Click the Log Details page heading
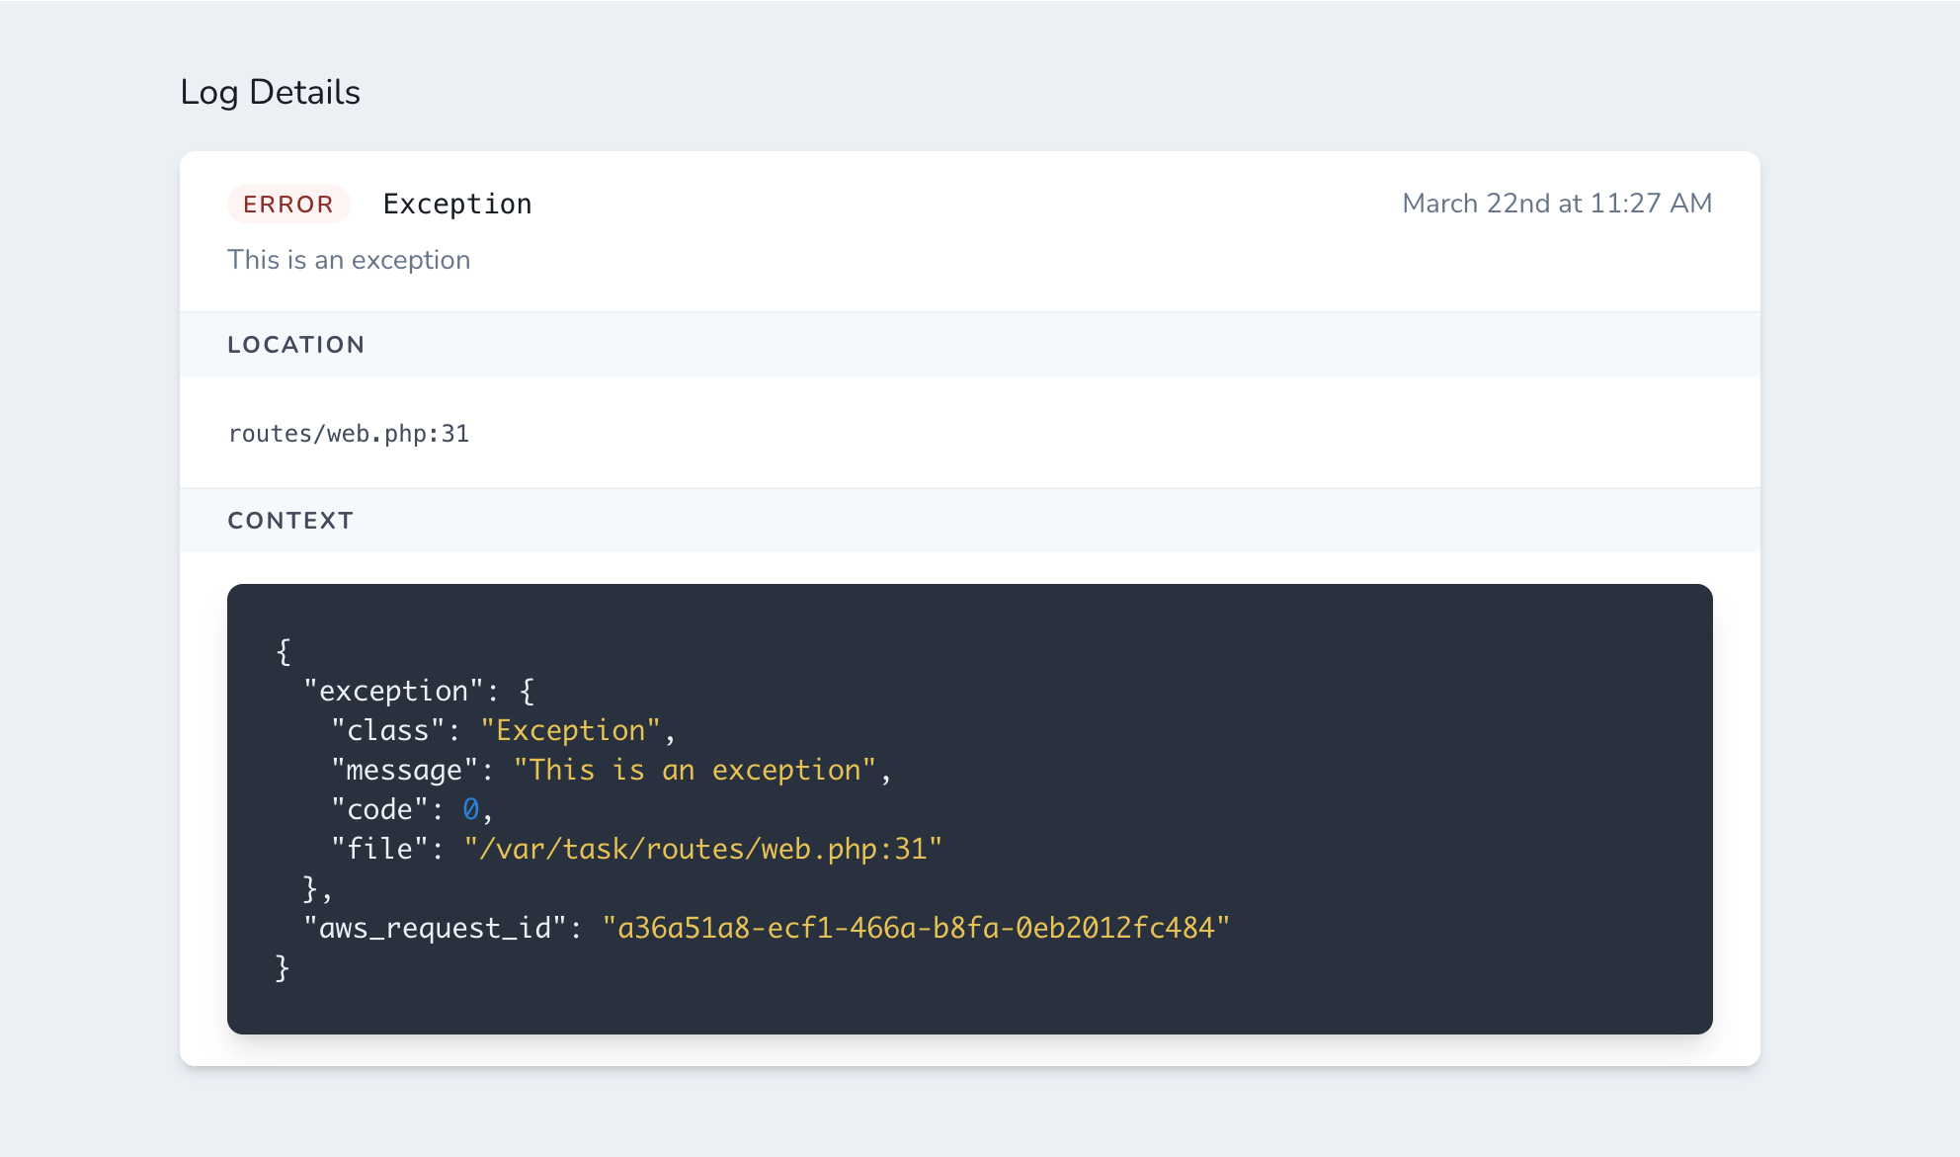1960x1157 pixels. 270,92
